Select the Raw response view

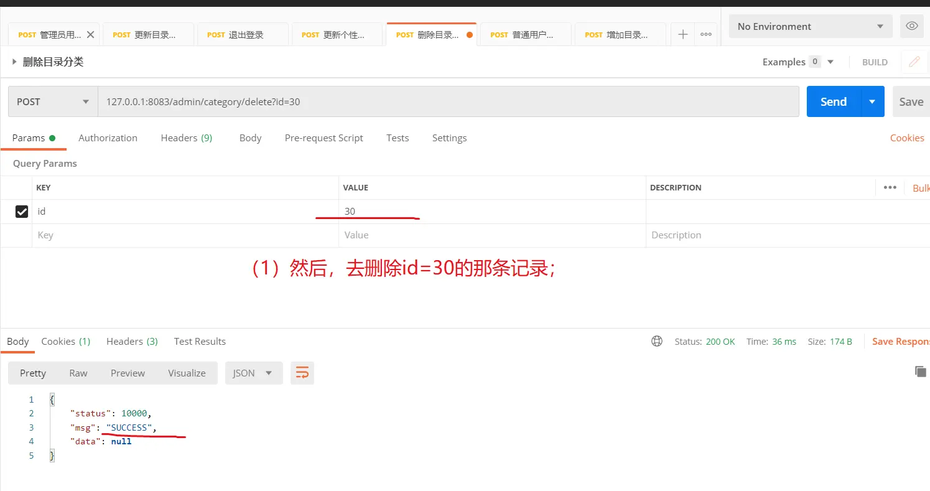78,373
